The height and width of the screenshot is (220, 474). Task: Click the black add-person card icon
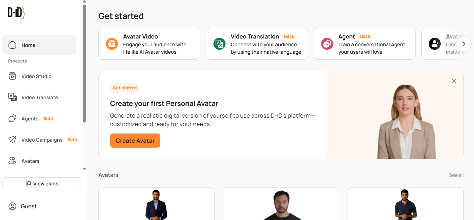click(435, 44)
